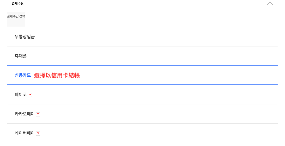Click the 결제수단 section header title

click(x=18, y=4)
